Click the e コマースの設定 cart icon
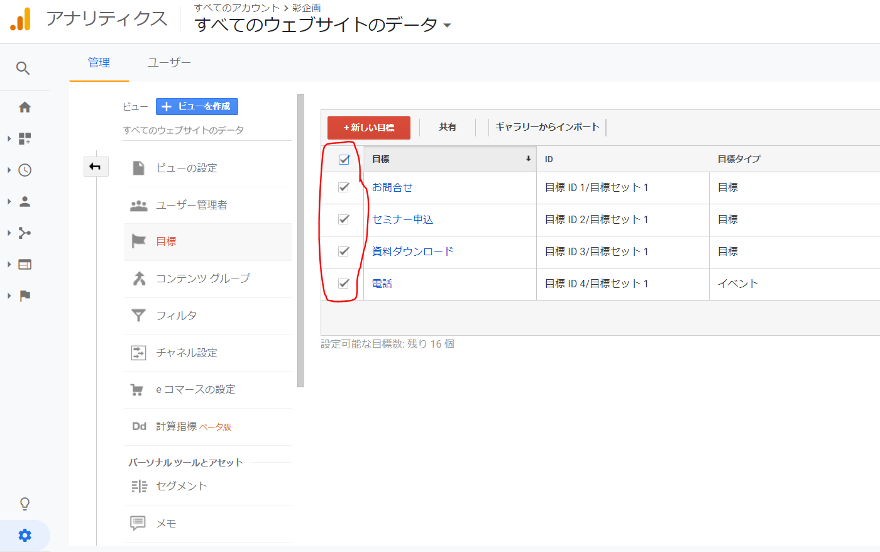880x552 pixels. click(x=137, y=389)
